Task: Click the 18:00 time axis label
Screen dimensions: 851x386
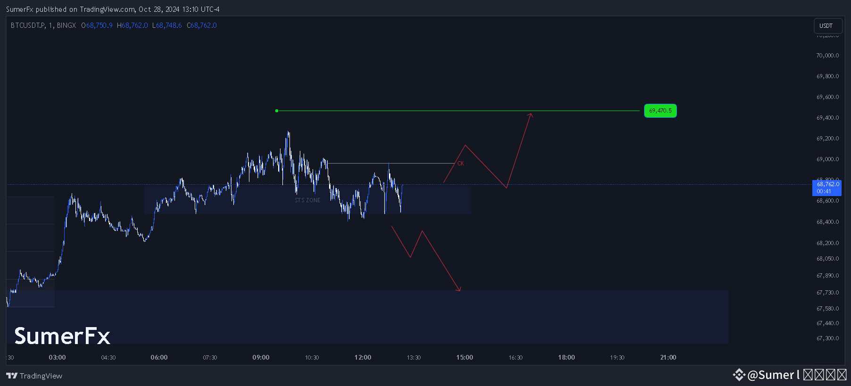Action: coord(567,357)
